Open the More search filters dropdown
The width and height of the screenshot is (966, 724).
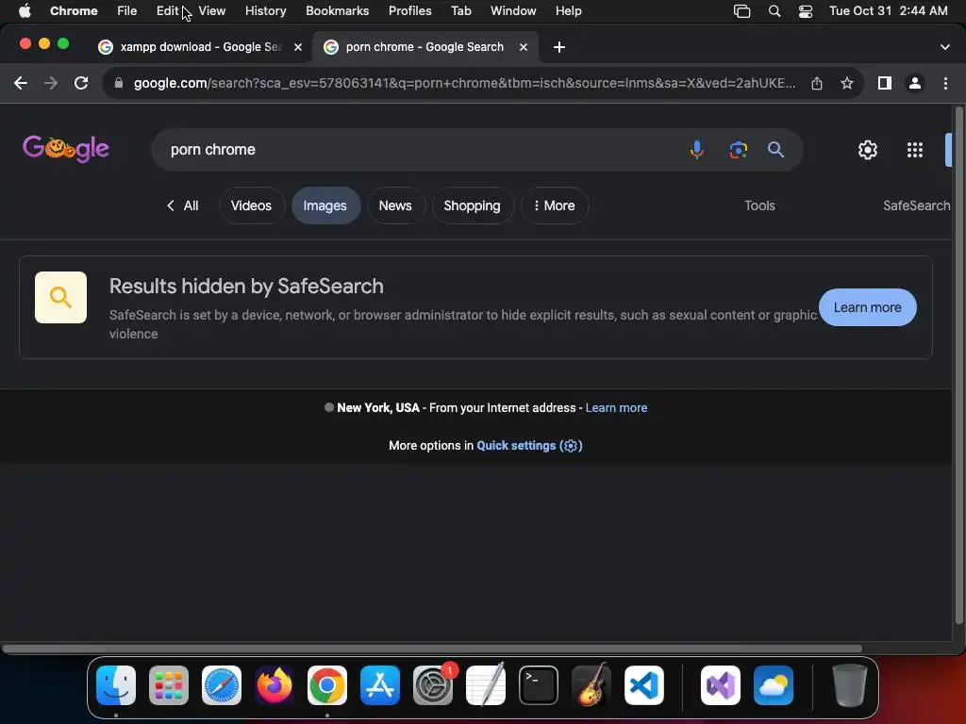555,206
